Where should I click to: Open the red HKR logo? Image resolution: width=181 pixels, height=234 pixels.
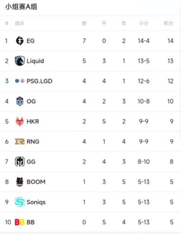click(20, 121)
